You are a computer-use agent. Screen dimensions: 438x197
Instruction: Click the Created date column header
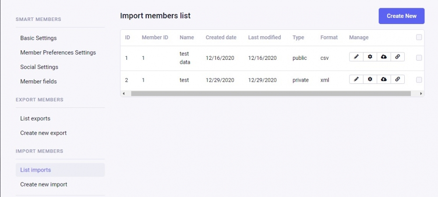[x=221, y=37]
